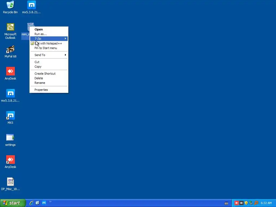This screenshot has height=207, width=276.
Task: Launch Outlook Express from Quick Launch
Action: pos(38,203)
